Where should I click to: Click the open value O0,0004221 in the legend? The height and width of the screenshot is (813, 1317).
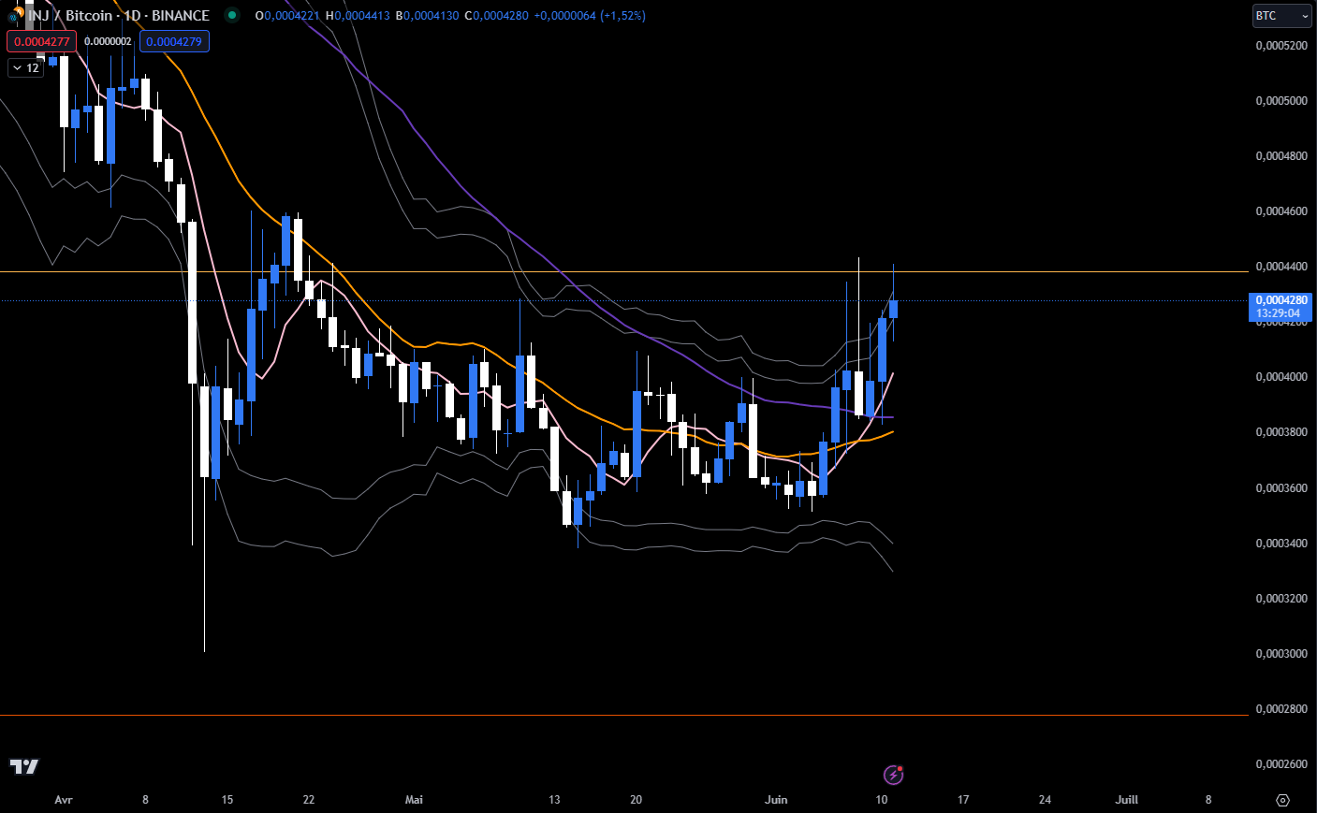[286, 16]
